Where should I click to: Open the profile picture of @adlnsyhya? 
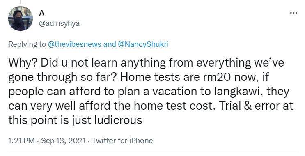point(21,18)
